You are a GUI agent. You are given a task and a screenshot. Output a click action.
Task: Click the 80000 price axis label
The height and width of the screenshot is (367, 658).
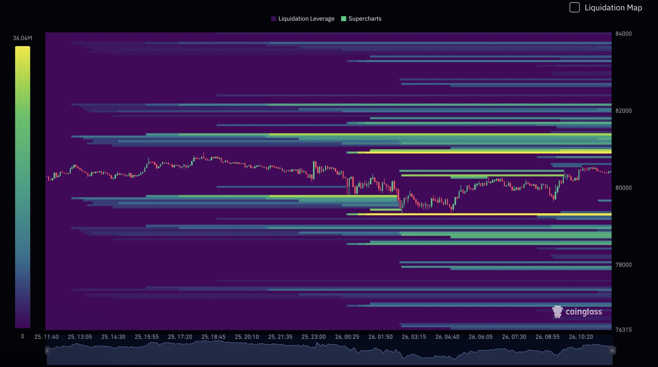pos(623,188)
